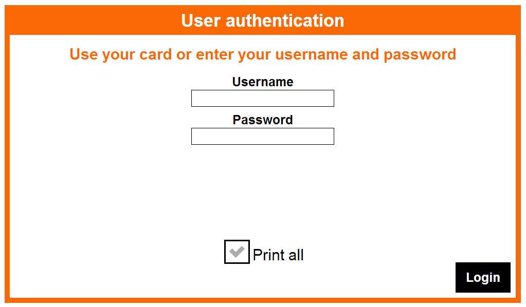Image resolution: width=526 pixels, height=307 pixels.
Task: Place cursor in field under Username
Action: click(262, 98)
